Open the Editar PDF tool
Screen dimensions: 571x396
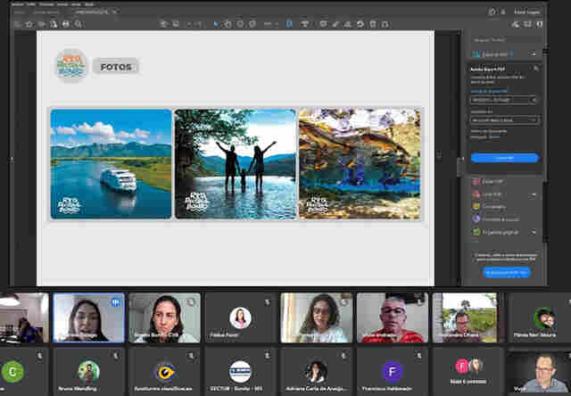click(488, 181)
